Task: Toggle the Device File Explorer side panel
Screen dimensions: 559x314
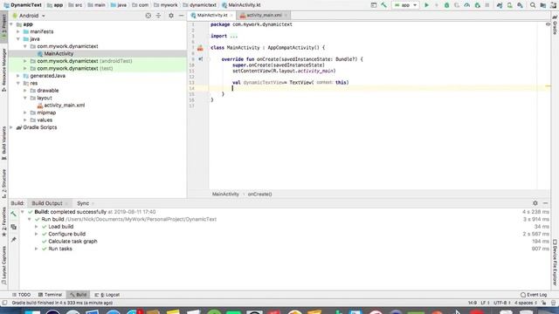Action: (555, 263)
